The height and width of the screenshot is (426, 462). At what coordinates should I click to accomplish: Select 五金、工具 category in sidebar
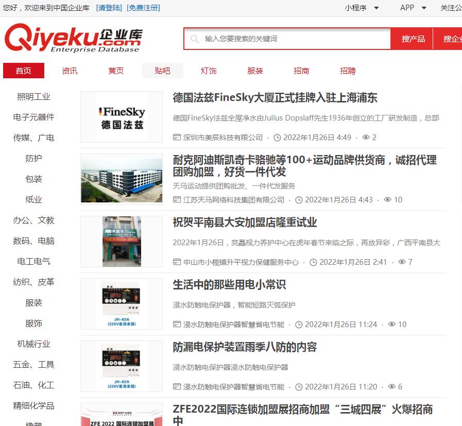pyautogui.click(x=33, y=365)
